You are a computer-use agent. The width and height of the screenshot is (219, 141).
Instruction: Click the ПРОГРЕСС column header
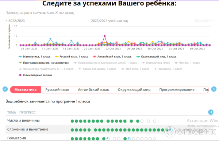(x=27, y=112)
